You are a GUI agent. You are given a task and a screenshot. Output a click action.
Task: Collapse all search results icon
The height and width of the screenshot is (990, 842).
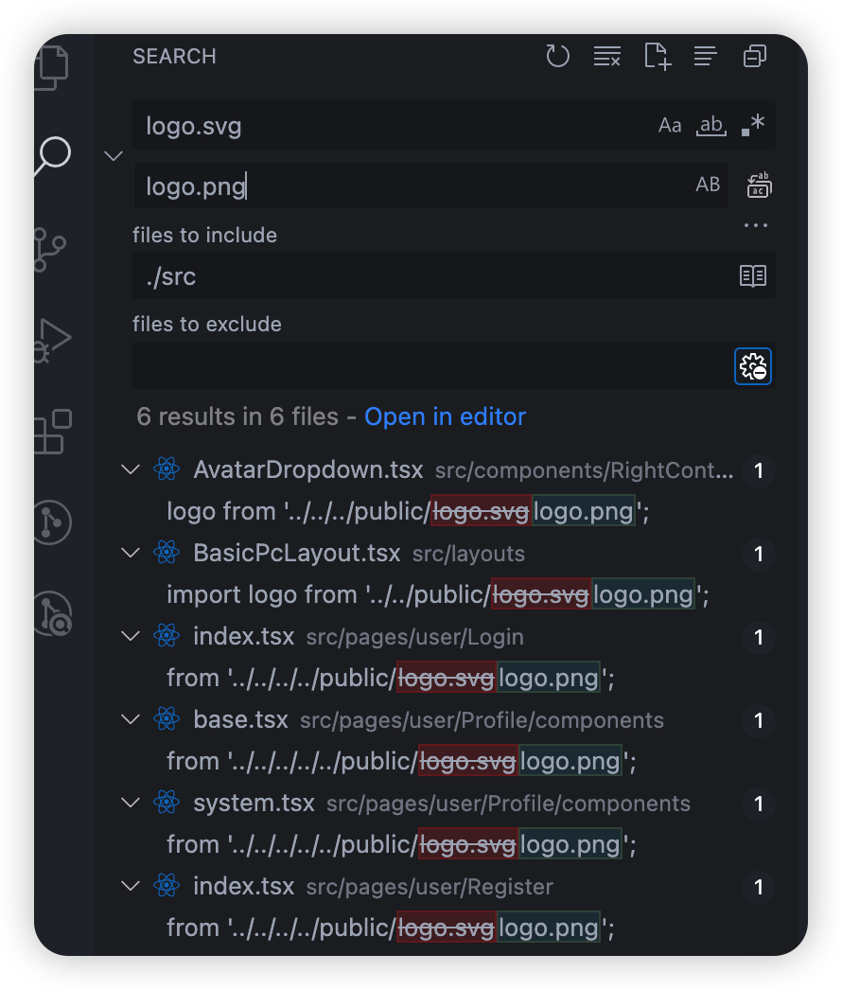point(755,56)
